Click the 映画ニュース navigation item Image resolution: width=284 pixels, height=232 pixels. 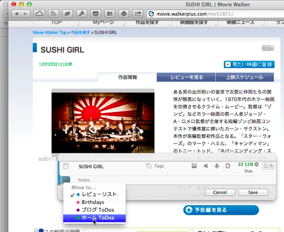point(240,23)
